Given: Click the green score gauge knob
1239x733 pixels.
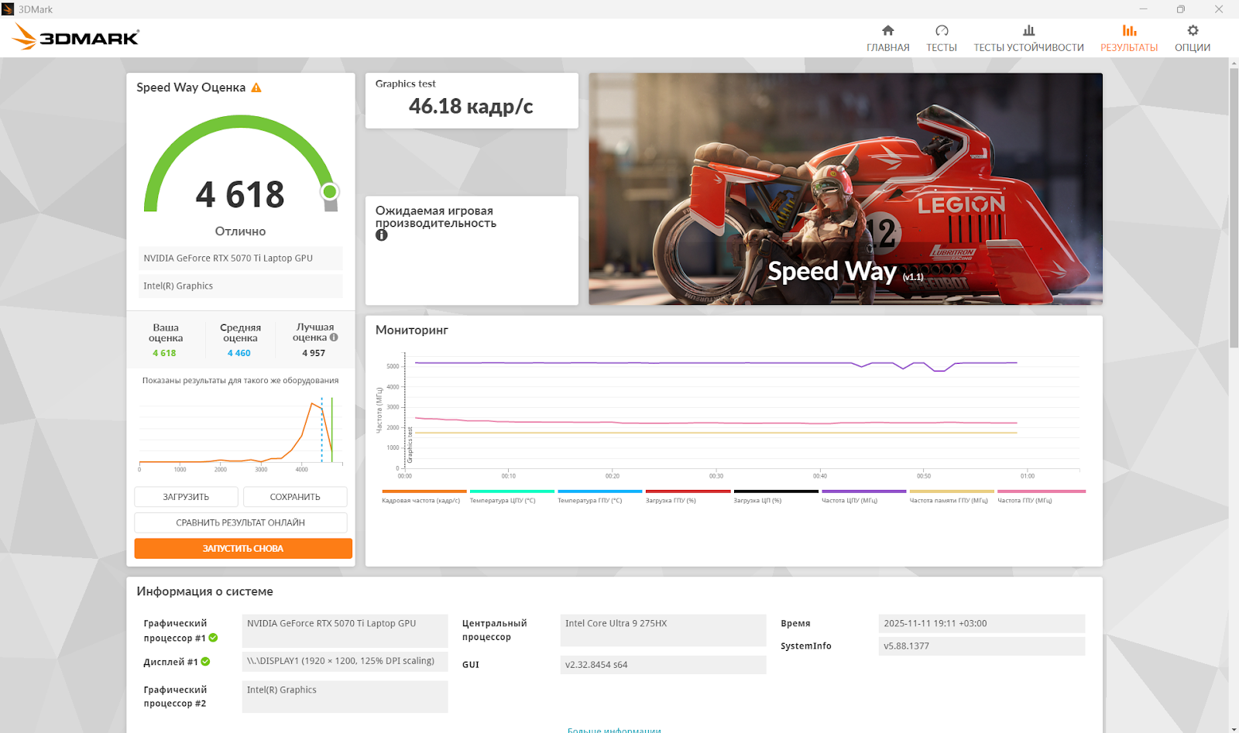Looking at the screenshot, I should 330,191.
